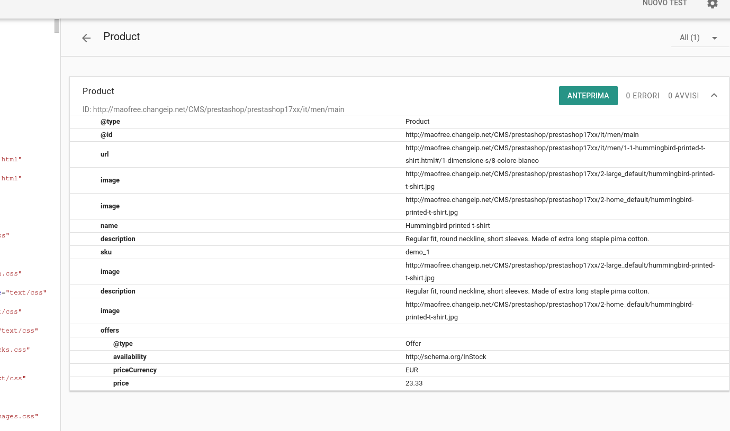Viewport: 730px width, 431px height.
Task: Select the 0 ERRORI tab
Action: coord(642,96)
